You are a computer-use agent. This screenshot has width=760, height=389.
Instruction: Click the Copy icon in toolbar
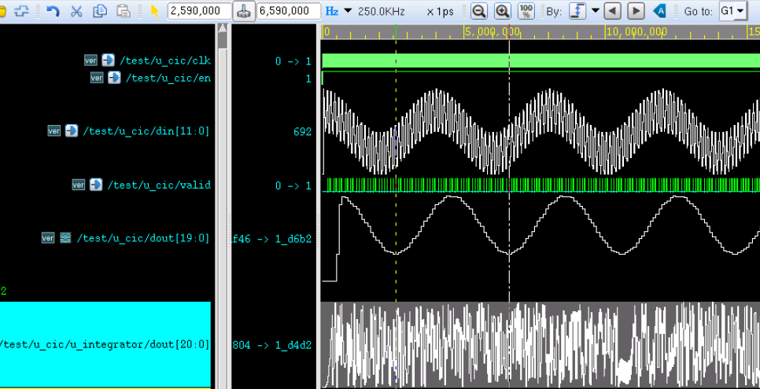(x=100, y=11)
